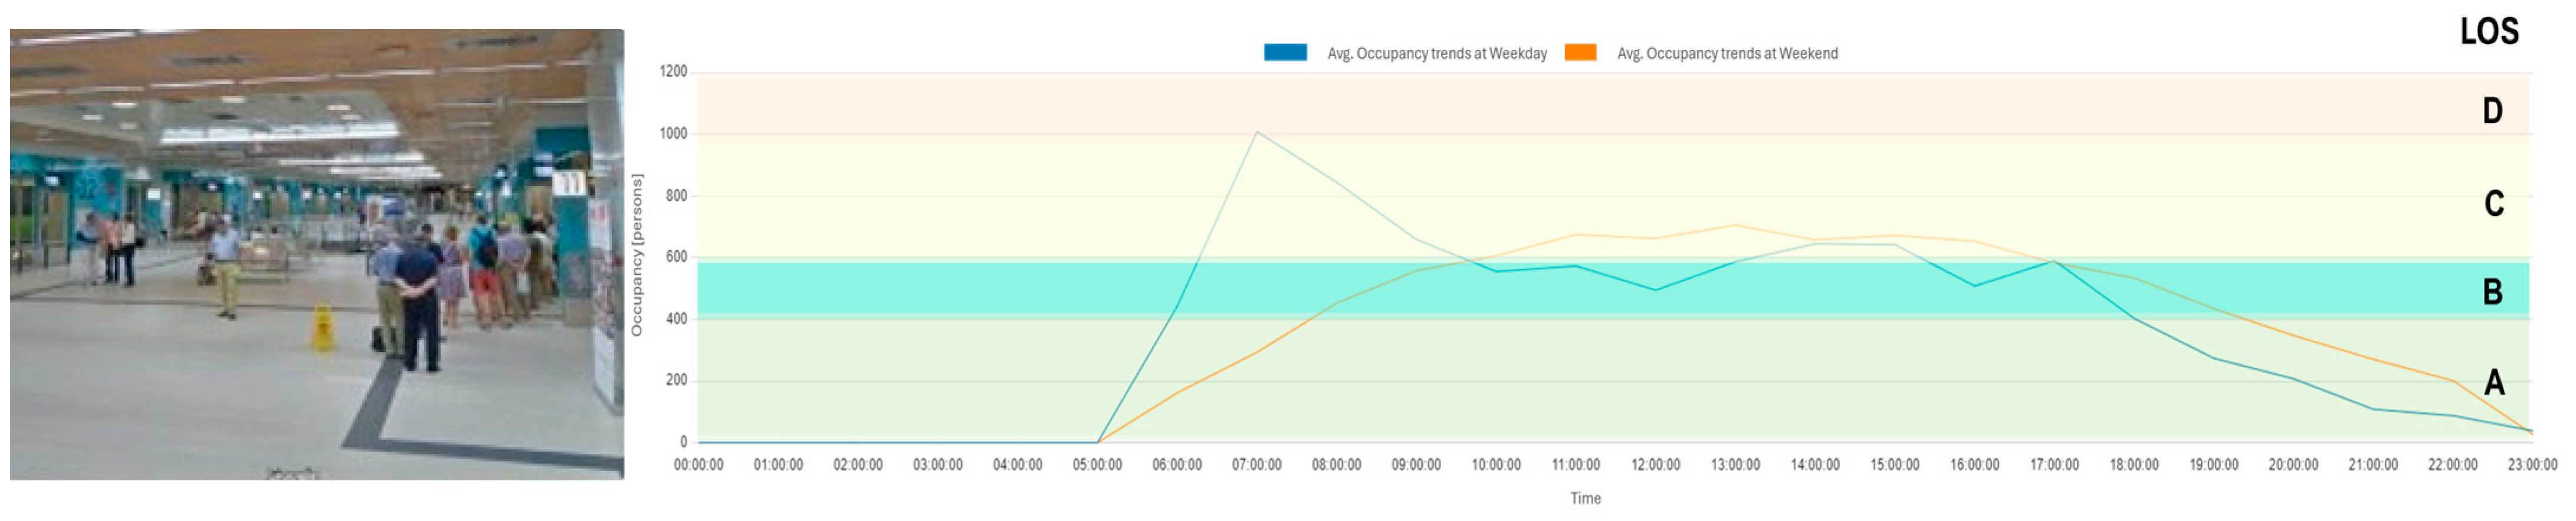Click the LOS heading above the bands
This screenshot has height=521, width=2576.
pyautogui.click(x=2488, y=32)
